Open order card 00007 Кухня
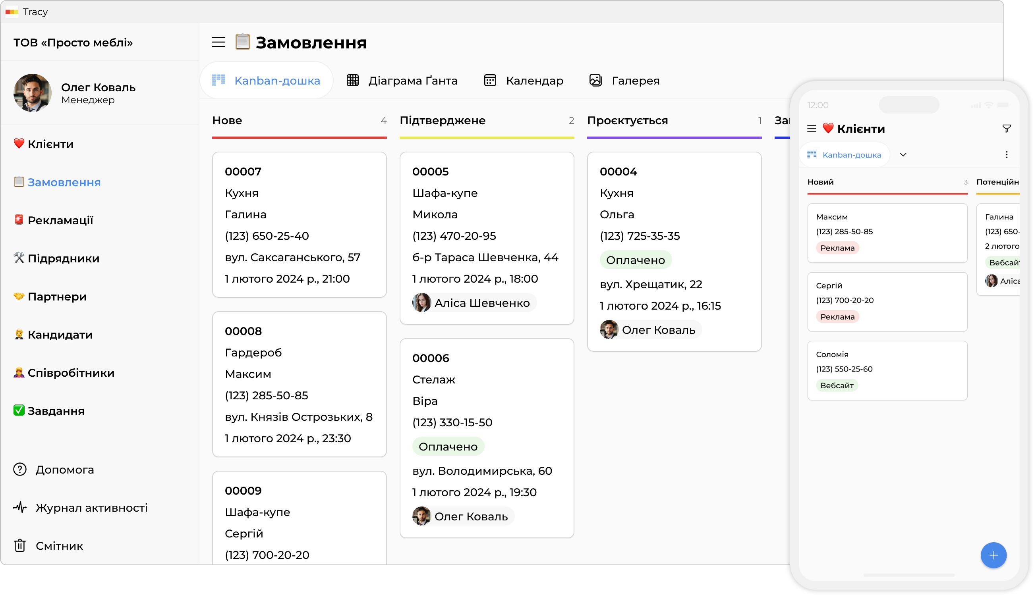The height and width of the screenshot is (597, 1036). 299,224
